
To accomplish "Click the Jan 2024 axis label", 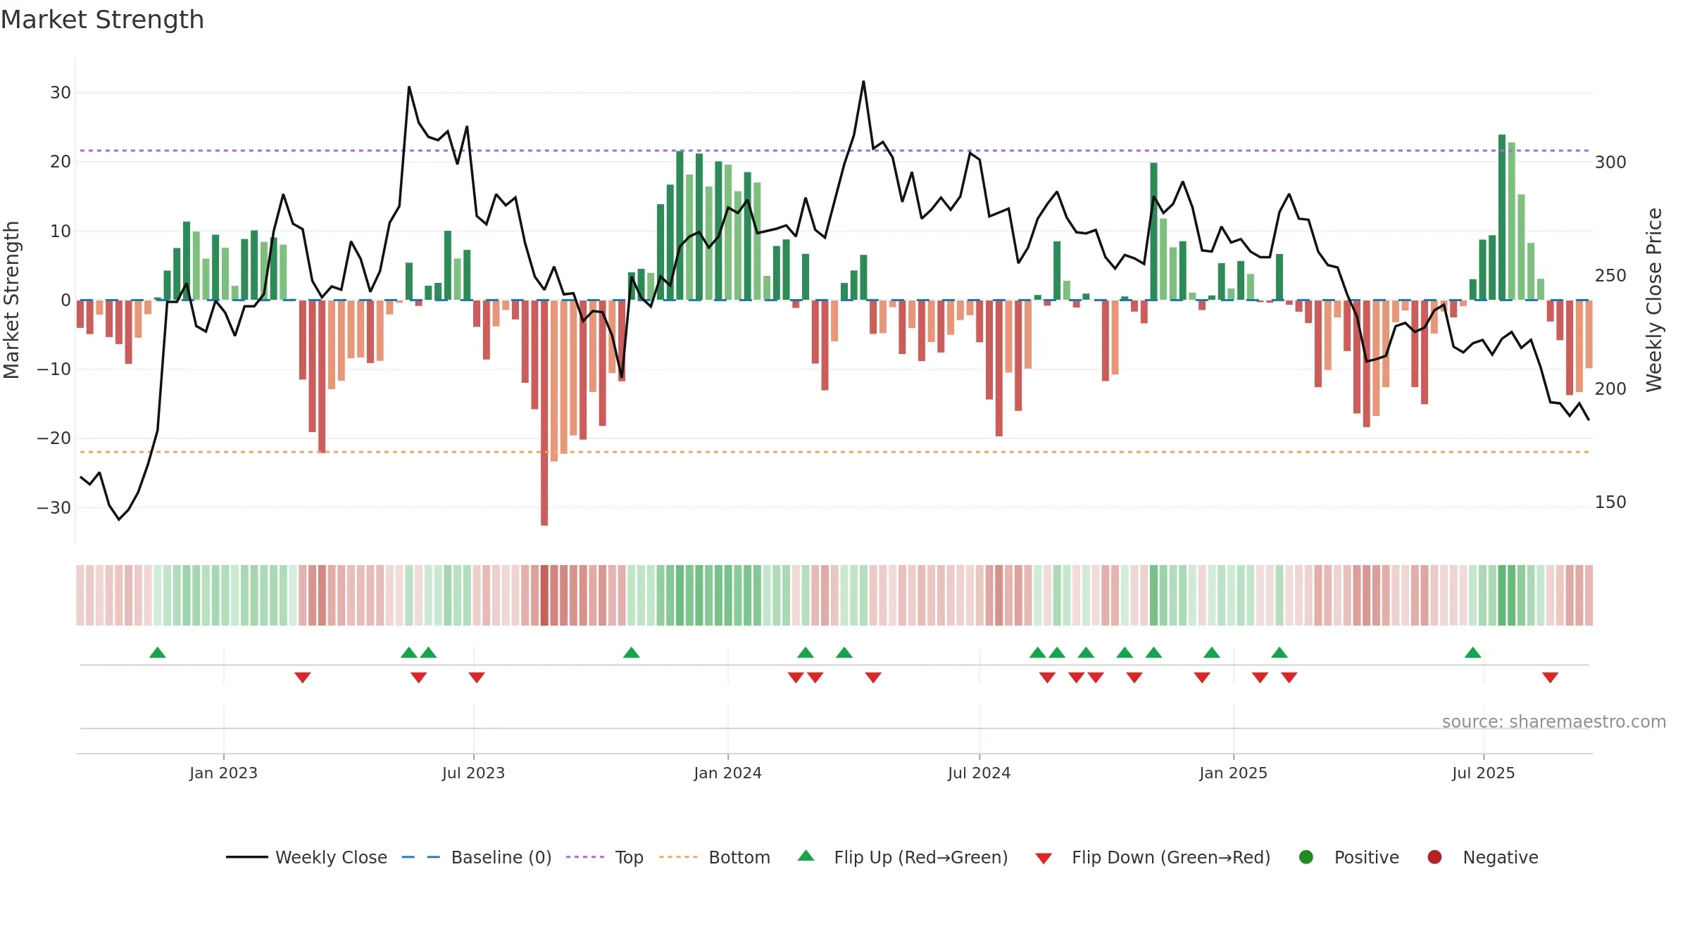I will pos(727,773).
